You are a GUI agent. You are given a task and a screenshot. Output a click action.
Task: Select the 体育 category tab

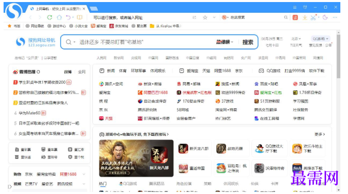(123, 70)
